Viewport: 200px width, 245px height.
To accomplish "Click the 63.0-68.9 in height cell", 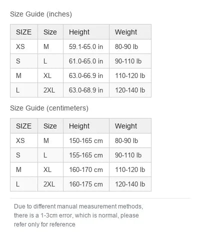I will (86, 90).
